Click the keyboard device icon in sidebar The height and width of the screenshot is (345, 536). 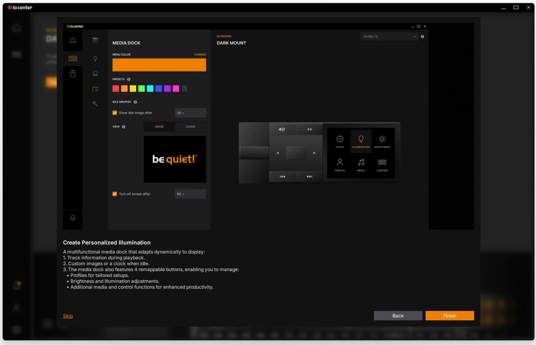point(73,58)
